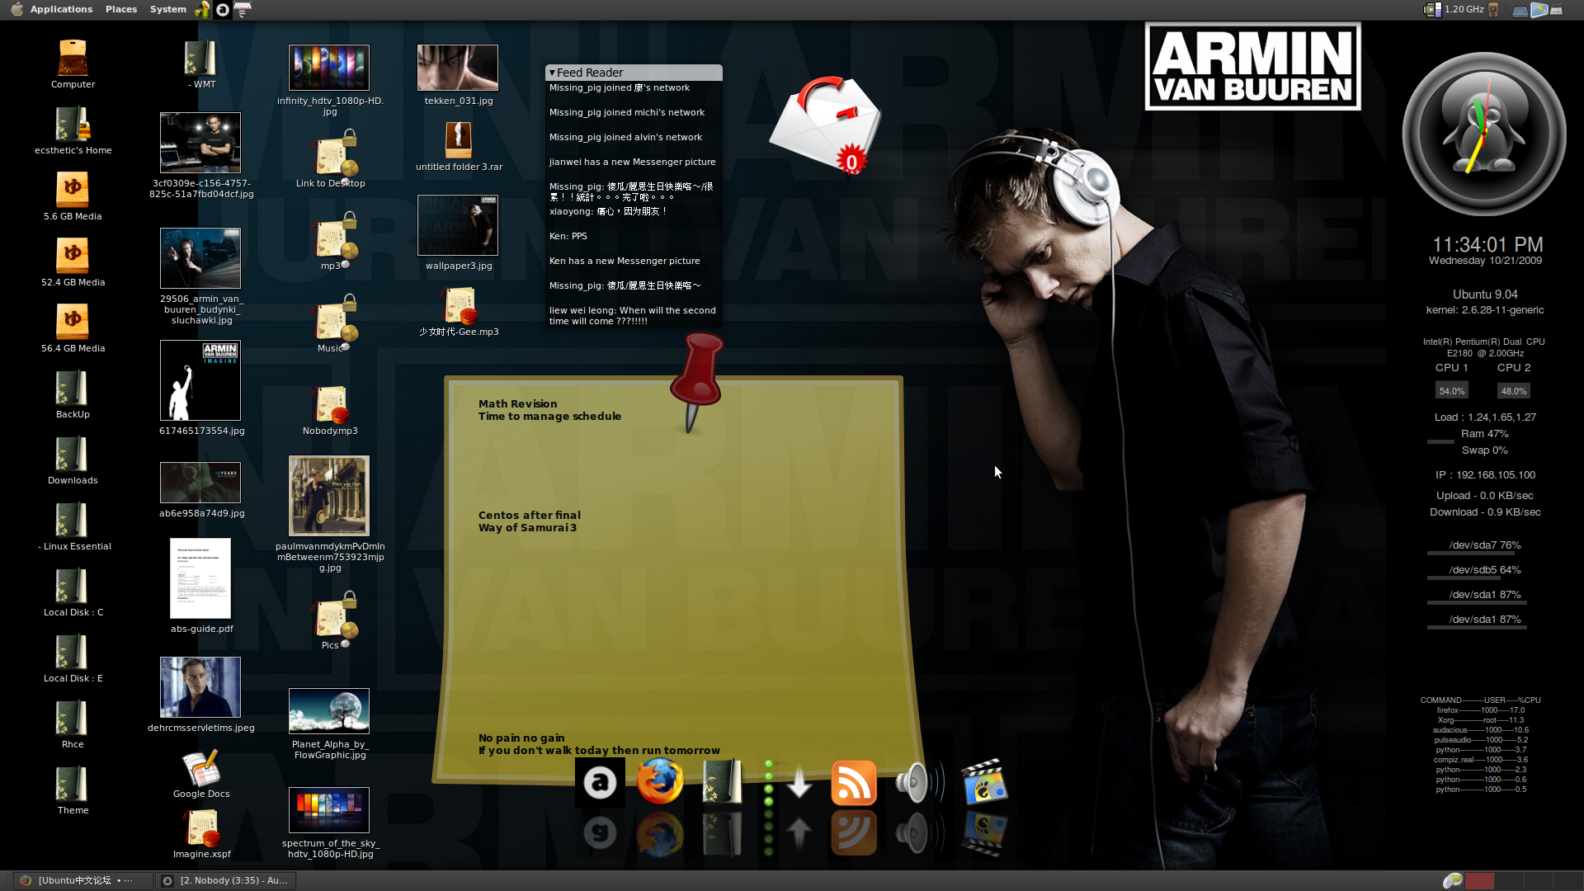Open the Nobody.mp3 audio file
This screenshot has height=891, width=1584.
331,405
